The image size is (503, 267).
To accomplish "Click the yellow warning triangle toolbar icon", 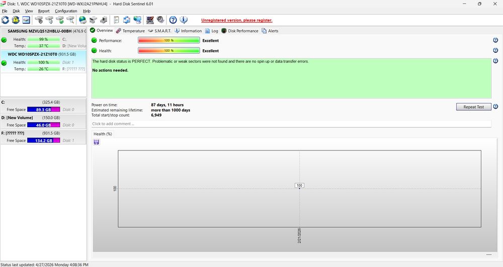I will click(16, 20).
